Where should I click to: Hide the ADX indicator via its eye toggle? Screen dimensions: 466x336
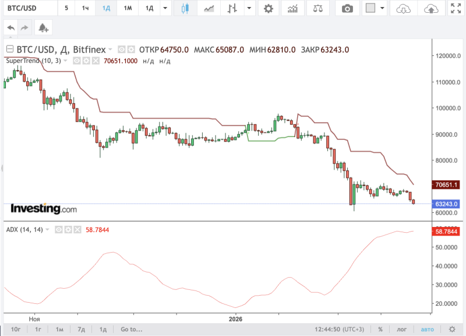(59, 229)
